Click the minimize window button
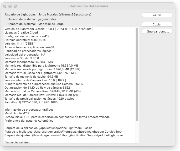Image resolution: width=180 pixels, height=151 pixels. pos(10,6)
